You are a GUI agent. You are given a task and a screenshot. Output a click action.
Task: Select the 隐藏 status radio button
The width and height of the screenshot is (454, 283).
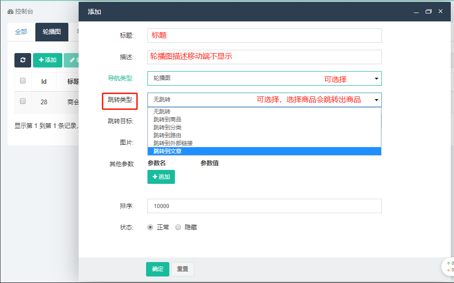coord(178,227)
